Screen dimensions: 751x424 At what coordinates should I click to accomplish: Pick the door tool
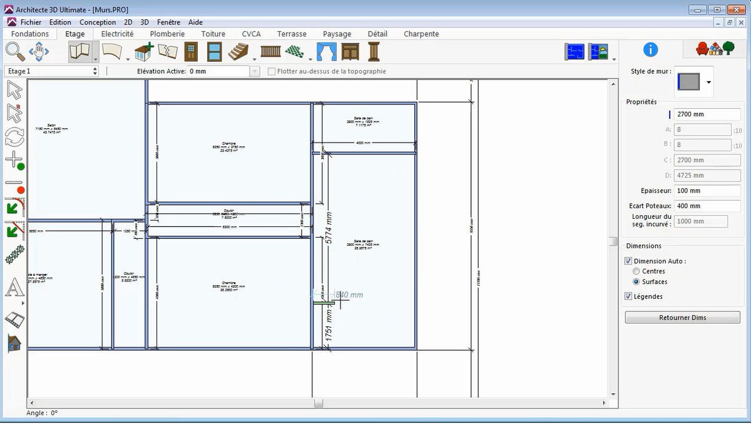(x=191, y=52)
